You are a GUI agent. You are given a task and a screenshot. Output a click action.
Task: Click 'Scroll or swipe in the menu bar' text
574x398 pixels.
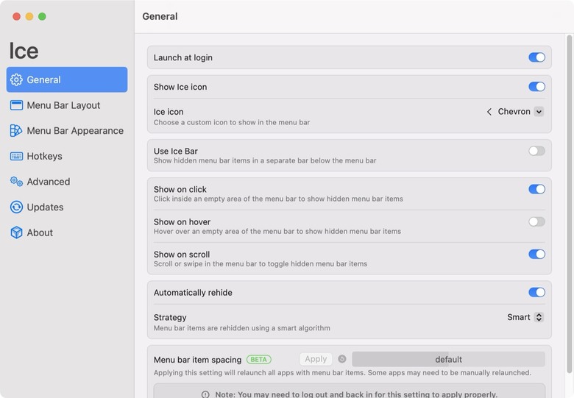[x=261, y=264]
